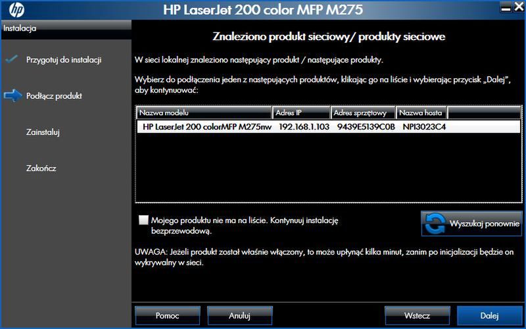Select the Instalacja sidebar header
The image size is (526, 329).
pos(66,28)
